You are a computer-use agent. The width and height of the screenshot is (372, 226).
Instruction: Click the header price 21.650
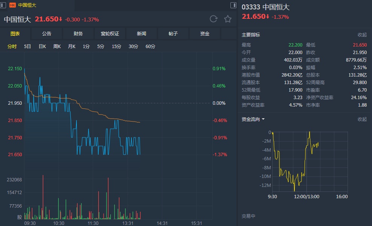coord(47,19)
